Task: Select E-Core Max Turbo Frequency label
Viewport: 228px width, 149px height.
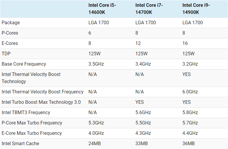Action: (x=32, y=133)
